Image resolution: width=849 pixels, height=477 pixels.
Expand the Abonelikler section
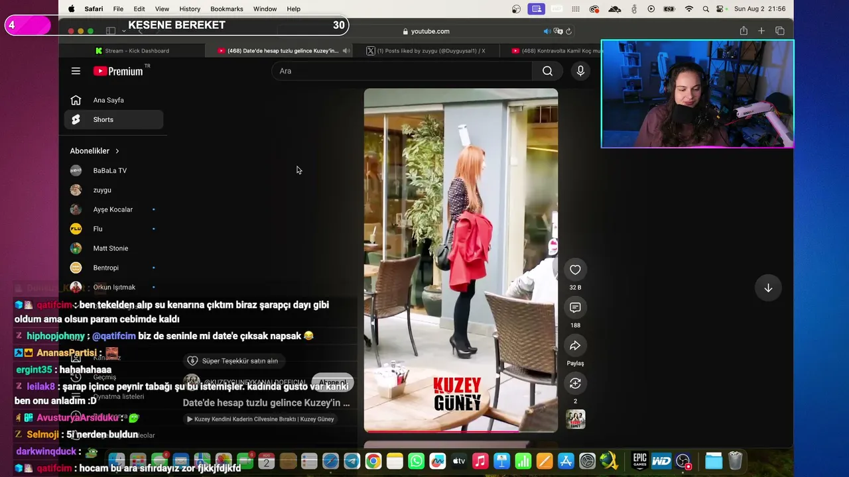click(95, 151)
